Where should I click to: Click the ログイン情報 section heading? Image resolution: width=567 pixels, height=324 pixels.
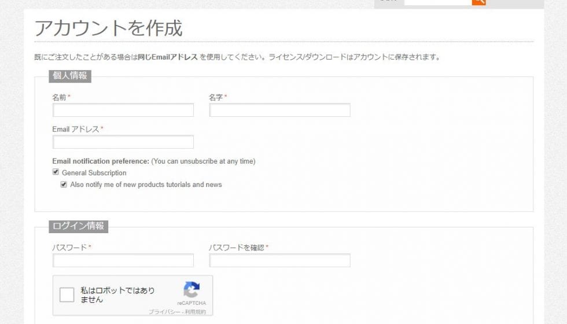point(79,226)
